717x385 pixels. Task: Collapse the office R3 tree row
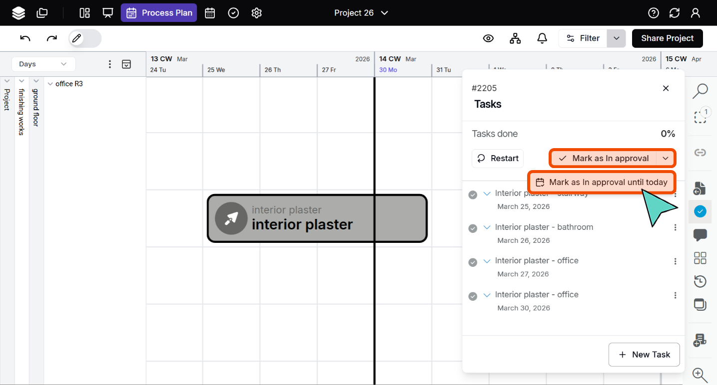[x=50, y=84]
